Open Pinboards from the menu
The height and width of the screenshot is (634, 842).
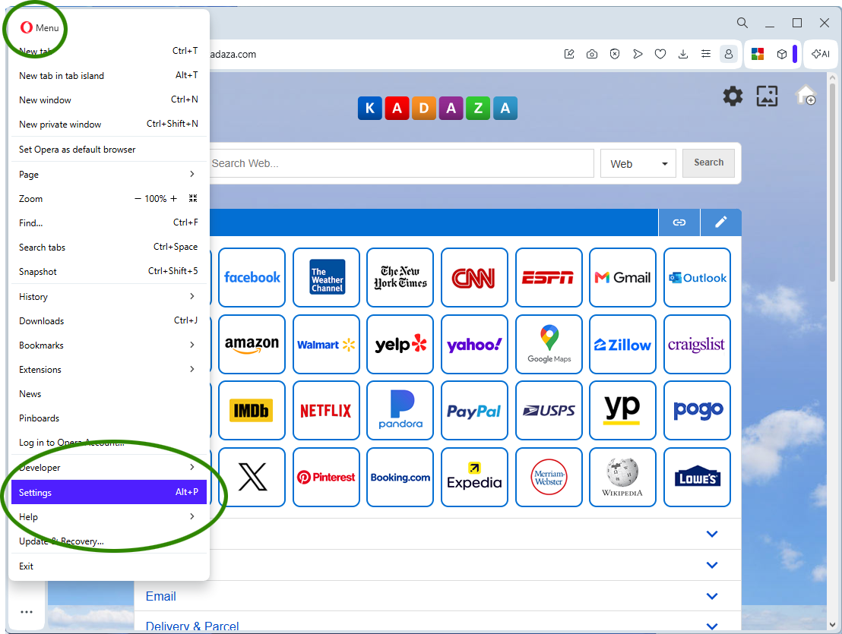tap(109, 418)
